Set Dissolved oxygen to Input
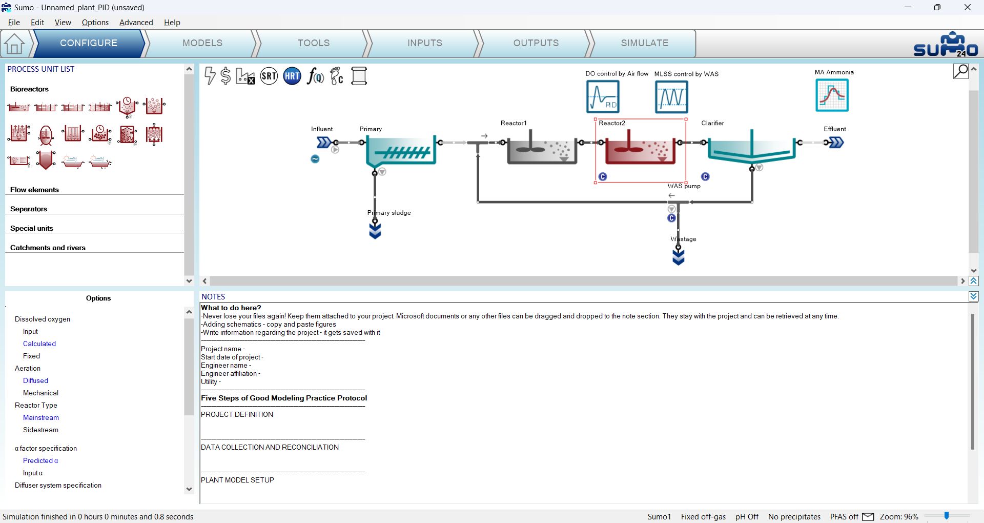The height and width of the screenshot is (523, 984). point(30,331)
